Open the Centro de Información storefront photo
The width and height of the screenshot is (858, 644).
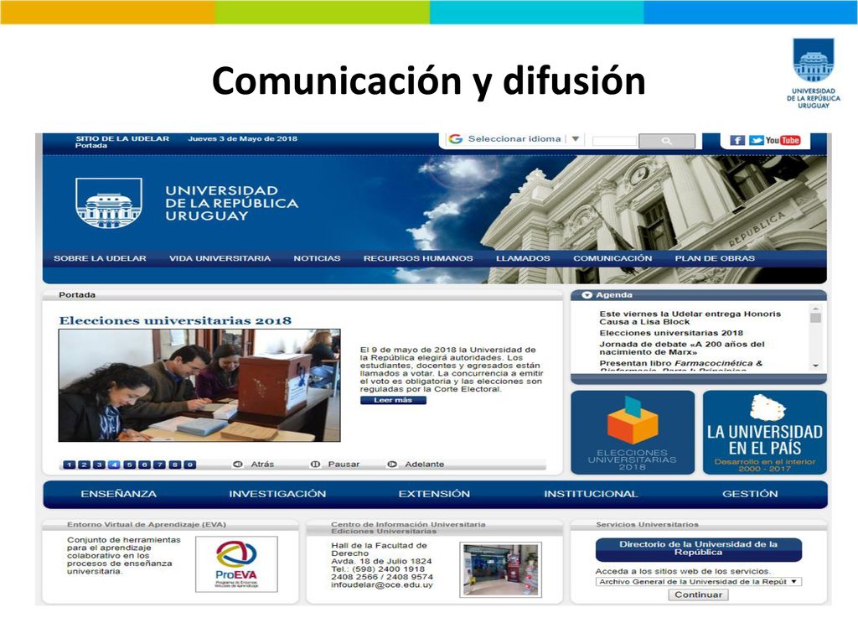pyautogui.click(x=501, y=570)
